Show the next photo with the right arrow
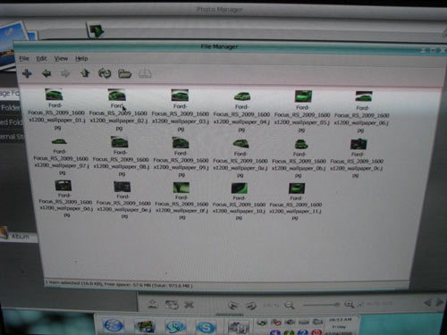The height and width of the screenshot is (335, 447). pos(440,303)
